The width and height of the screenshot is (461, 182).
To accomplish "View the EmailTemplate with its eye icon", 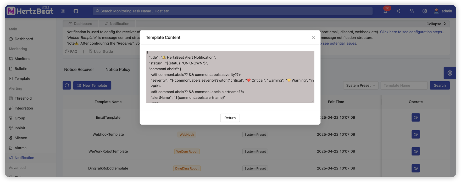I will pos(415,118).
